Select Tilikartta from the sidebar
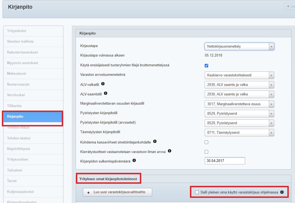This screenshot has height=203, width=295. 14,106
